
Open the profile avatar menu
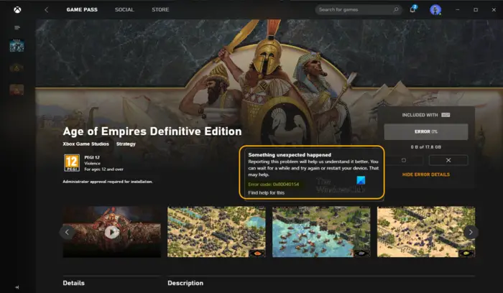[x=435, y=10]
